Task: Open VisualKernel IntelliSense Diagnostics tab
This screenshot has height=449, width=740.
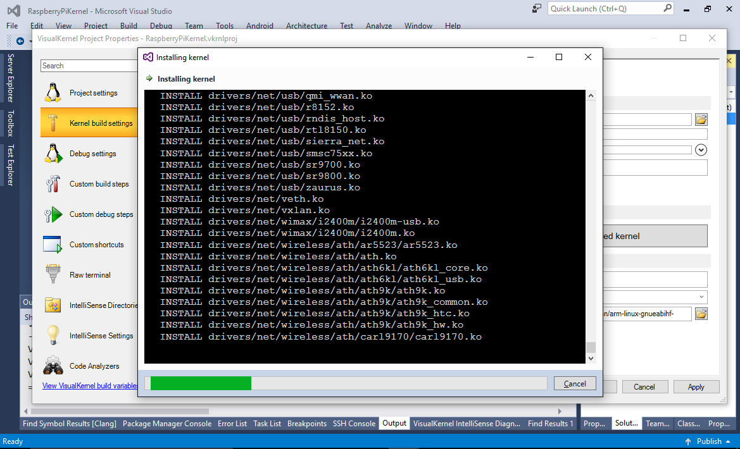Action: (x=467, y=424)
